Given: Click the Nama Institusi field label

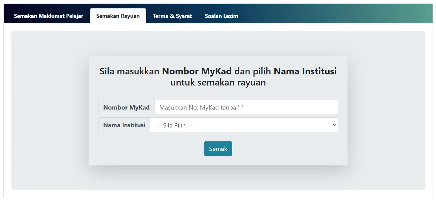Looking at the screenshot, I should click(x=124, y=125).
